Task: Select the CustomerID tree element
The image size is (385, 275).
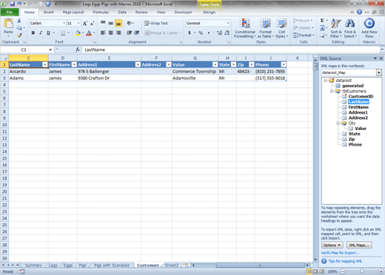Action: tap(361, 97)
